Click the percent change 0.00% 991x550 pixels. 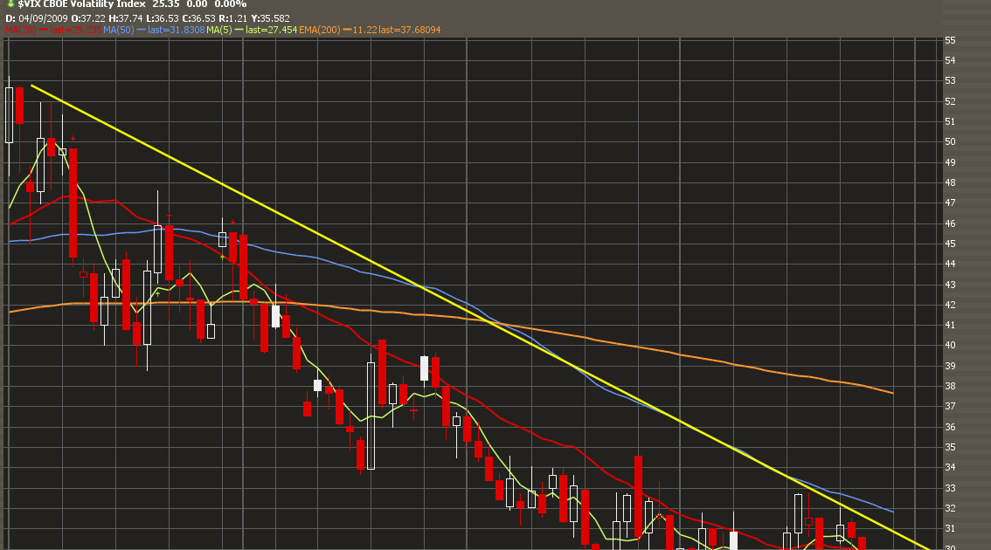tap(230, 4)
